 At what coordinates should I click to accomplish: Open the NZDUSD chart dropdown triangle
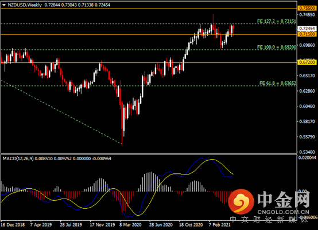4,5
